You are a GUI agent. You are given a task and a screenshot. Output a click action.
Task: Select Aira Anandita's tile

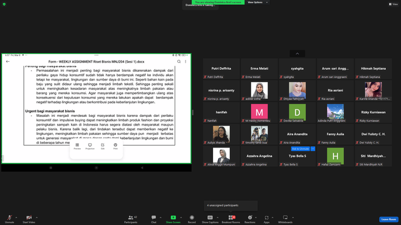297,134
